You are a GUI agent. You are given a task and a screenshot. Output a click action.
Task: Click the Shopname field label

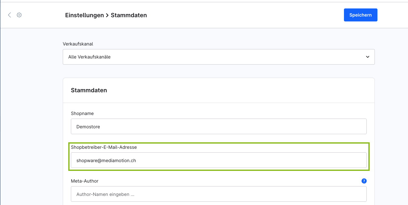[82, 113]
